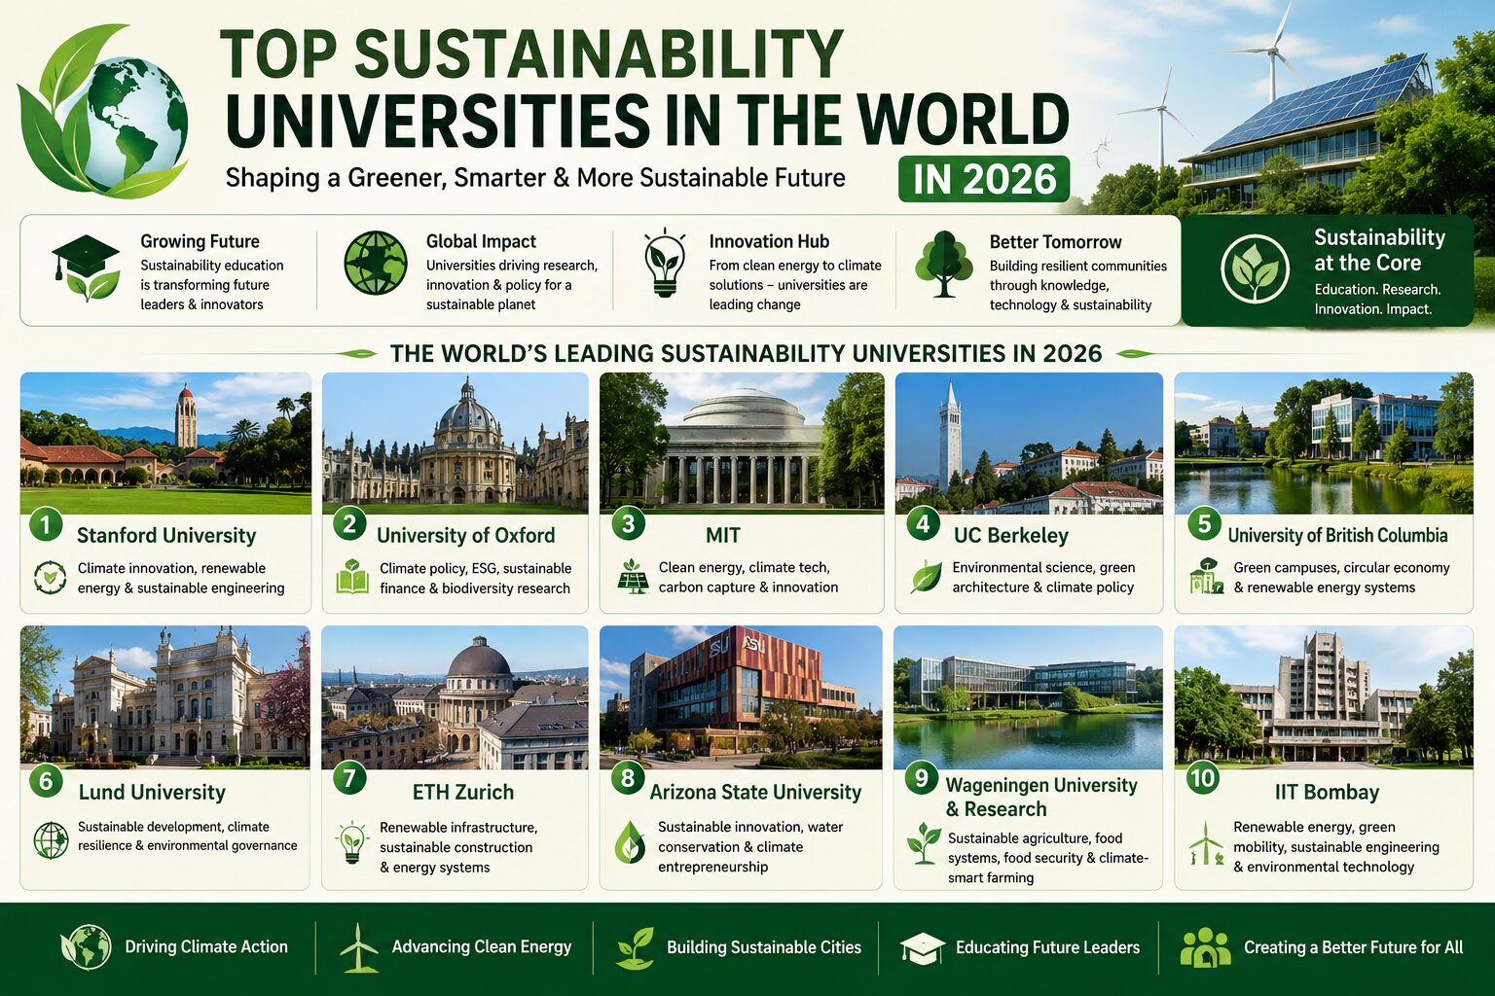This screenshot has width=1495, height=996.
Task: Click the leaf icon under UC Berkeley
Action: coord(926,577)
